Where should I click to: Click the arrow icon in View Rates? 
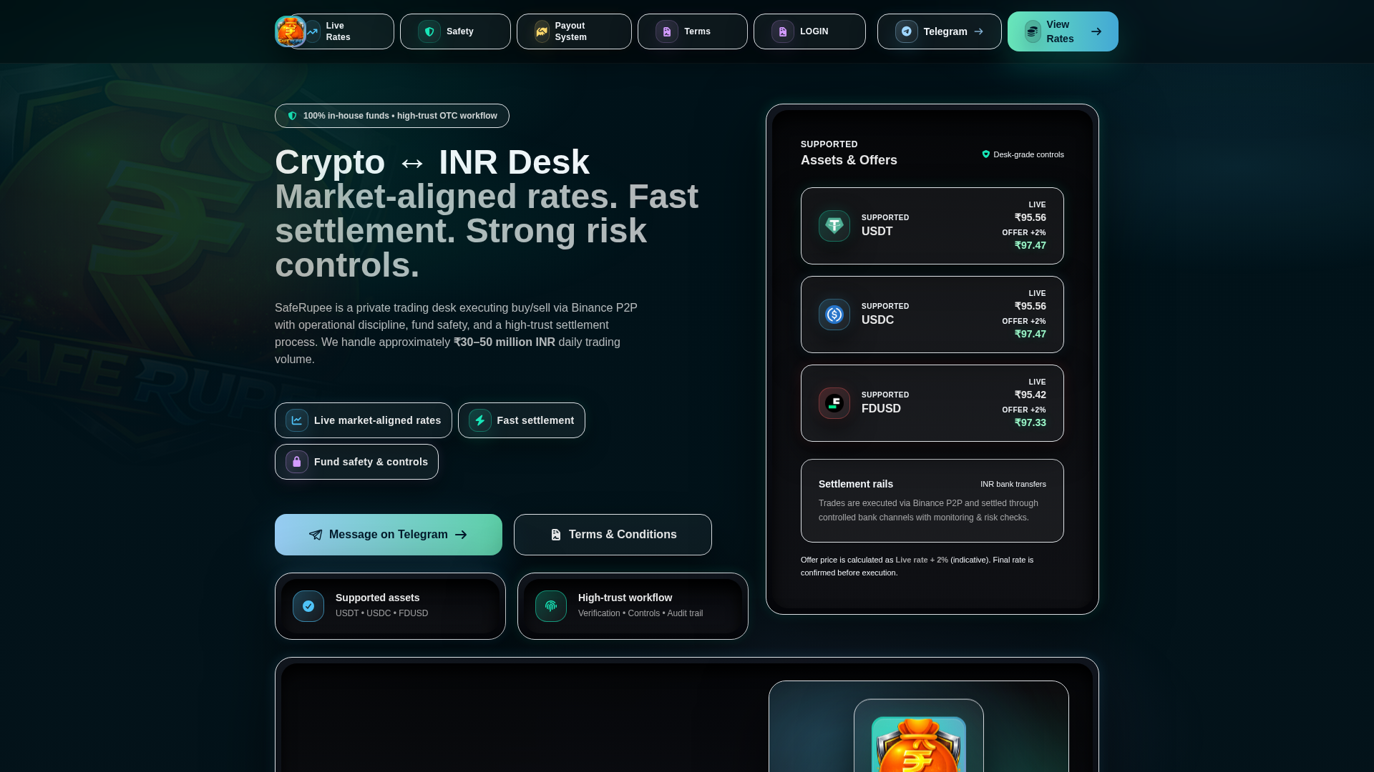click(1096, 31)
